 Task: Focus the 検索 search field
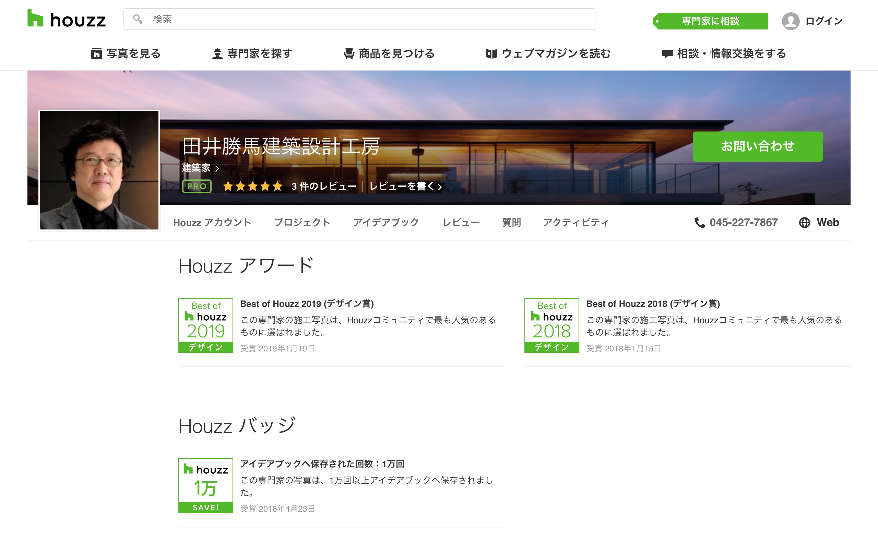tap(359, 19)
